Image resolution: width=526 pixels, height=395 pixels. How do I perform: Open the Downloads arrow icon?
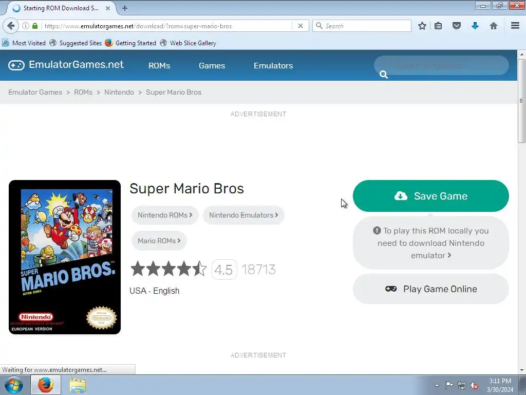click(x=475, y=26)
